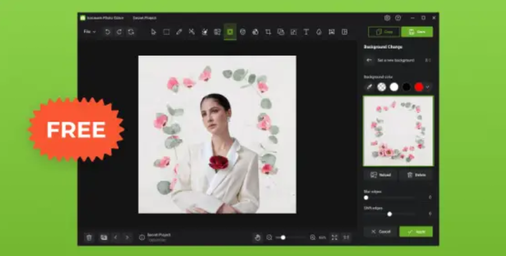The width and height of the screenshot is (506, 256).
Task: Set zoom to 1:1 actual size
Action: [346, 238]
